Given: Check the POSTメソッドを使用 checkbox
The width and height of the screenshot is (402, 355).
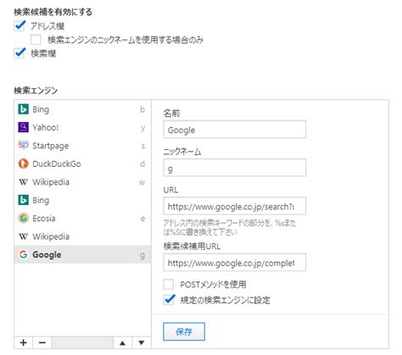Looking at the screenshot, I should (169, 284).
